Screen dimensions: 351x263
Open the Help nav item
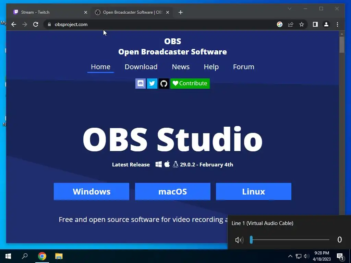click(x=211, y=67)
